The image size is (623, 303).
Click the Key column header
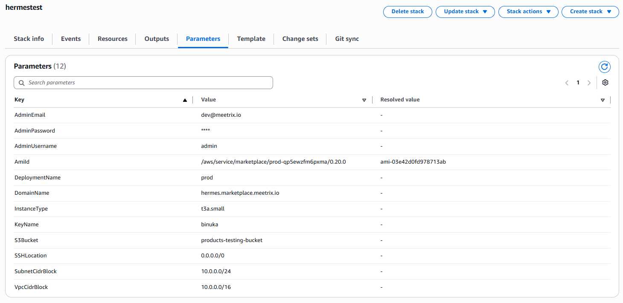click(x=19, y=100)
